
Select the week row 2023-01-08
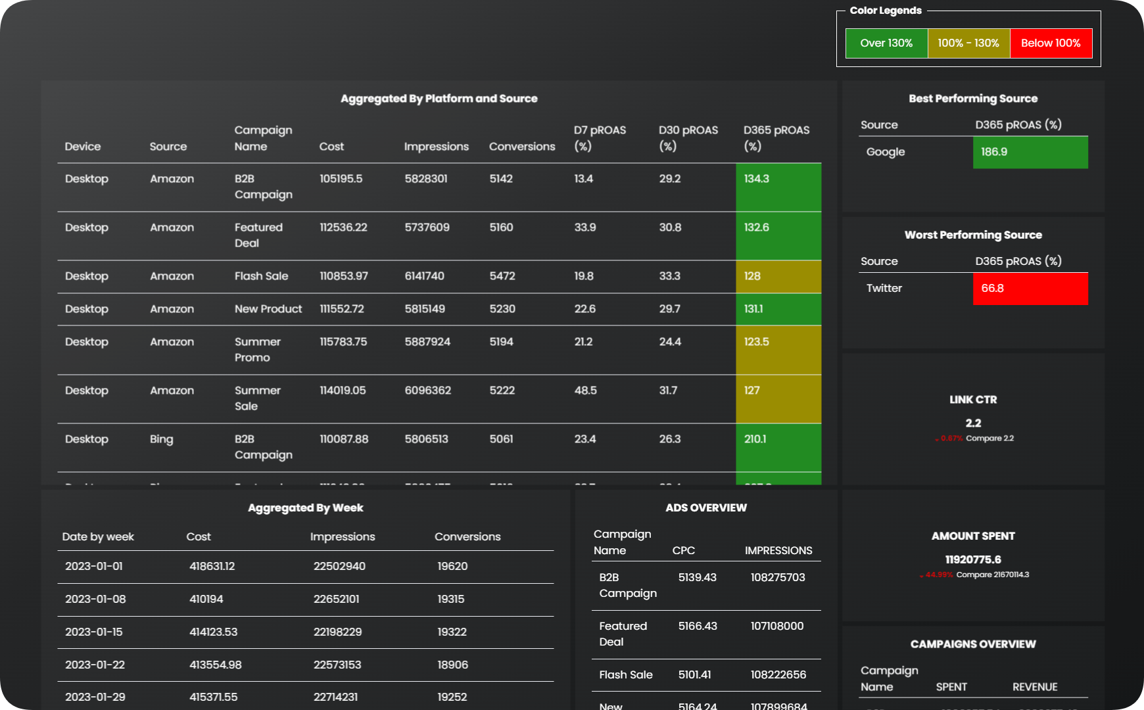pos(306,600)
